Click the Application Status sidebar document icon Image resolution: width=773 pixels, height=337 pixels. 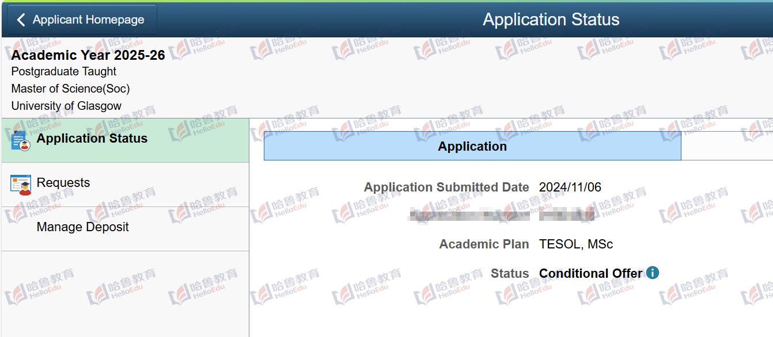point(20,140)
